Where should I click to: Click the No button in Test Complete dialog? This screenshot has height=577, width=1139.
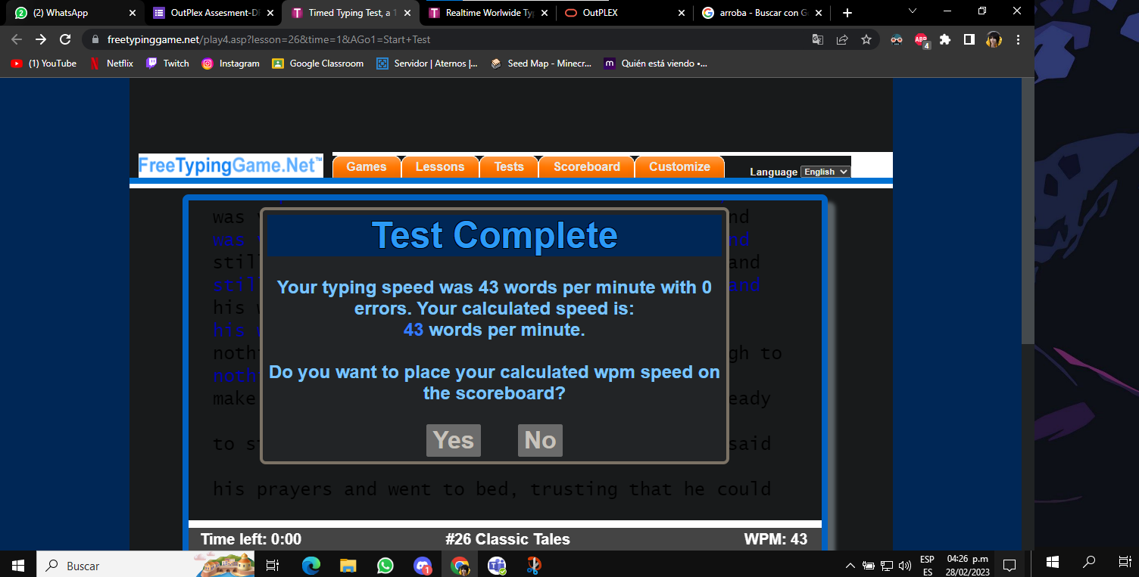point(540,440)
